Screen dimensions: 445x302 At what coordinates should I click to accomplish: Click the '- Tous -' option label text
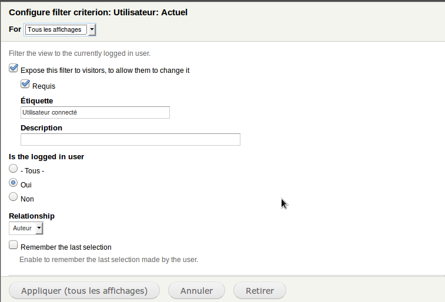pyautogui.click(x=32, y=171)
